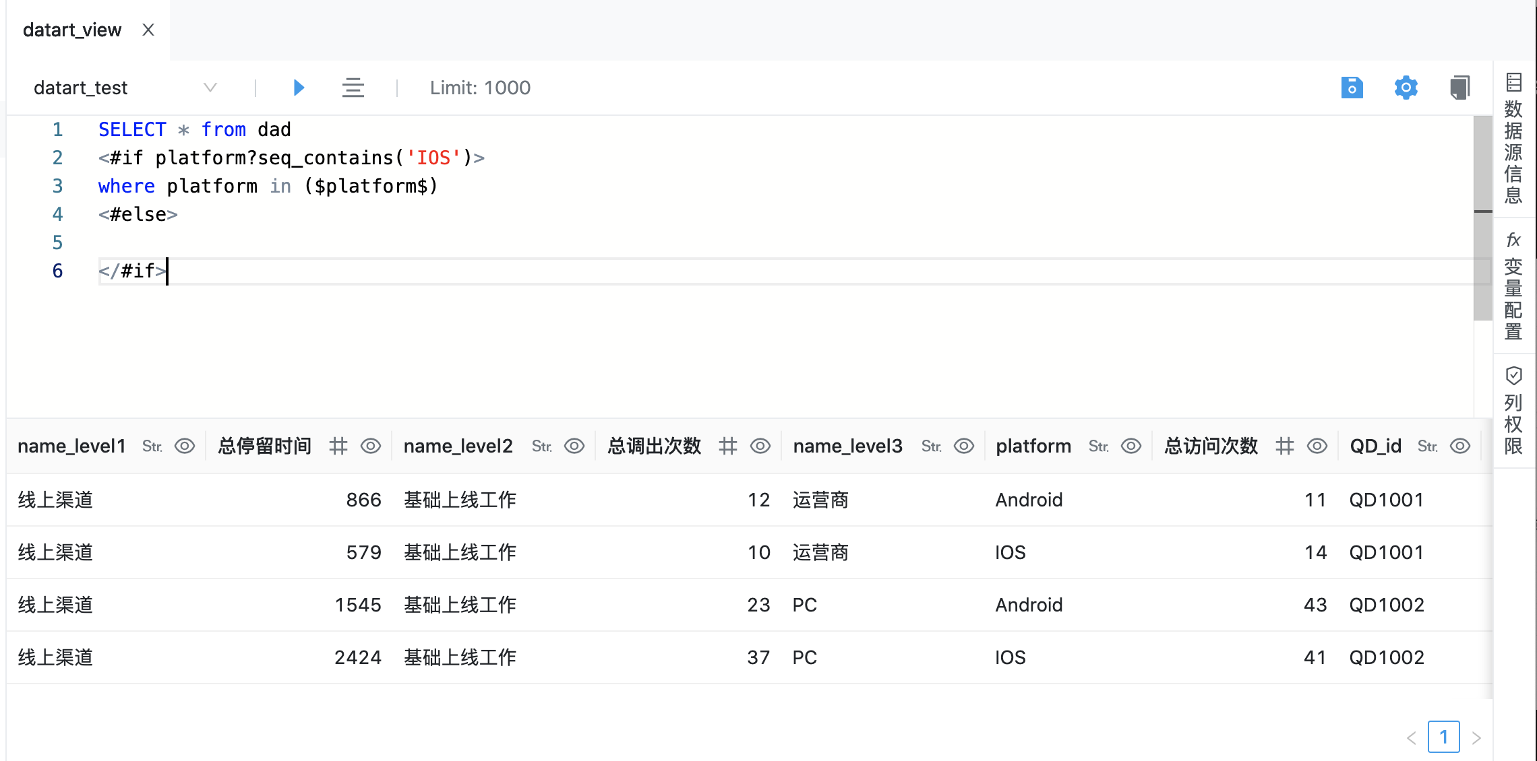Screen dimensions: 1537x761
Task: Change type icon of 总访问次数 column
Action: point(1285,446)
